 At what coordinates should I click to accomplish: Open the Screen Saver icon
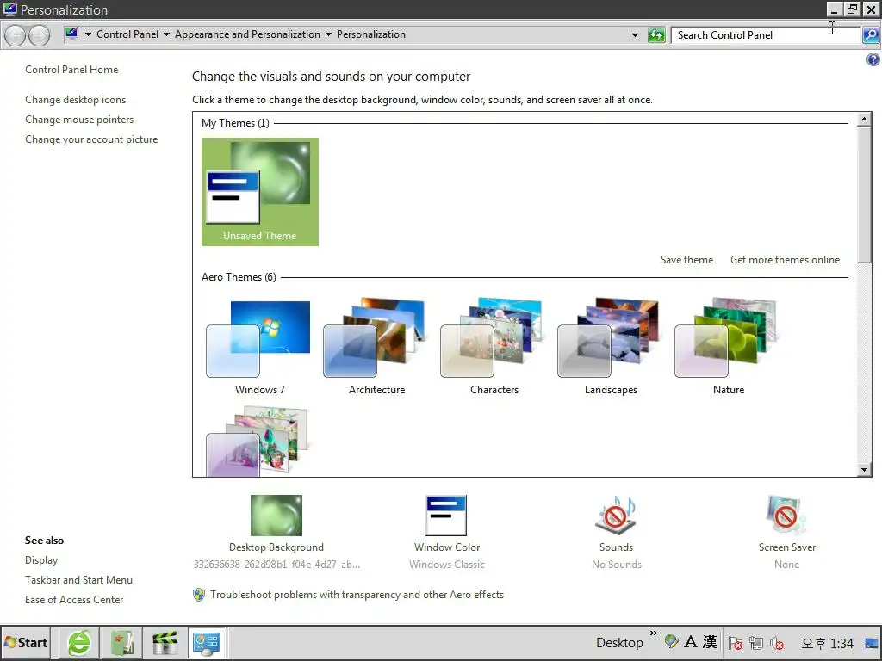pos(786,516)
